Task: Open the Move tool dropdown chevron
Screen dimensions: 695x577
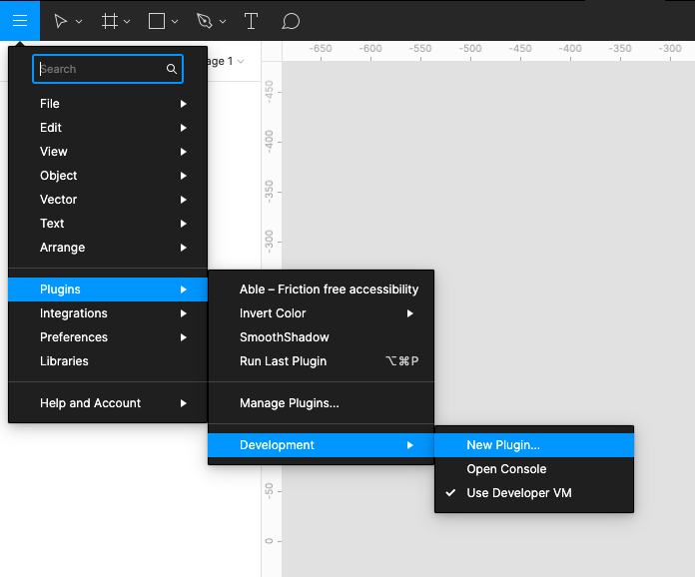Action: tap(80, 22)
